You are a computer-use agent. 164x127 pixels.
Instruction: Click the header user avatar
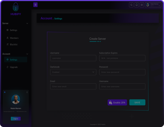(x=148, y=5)
